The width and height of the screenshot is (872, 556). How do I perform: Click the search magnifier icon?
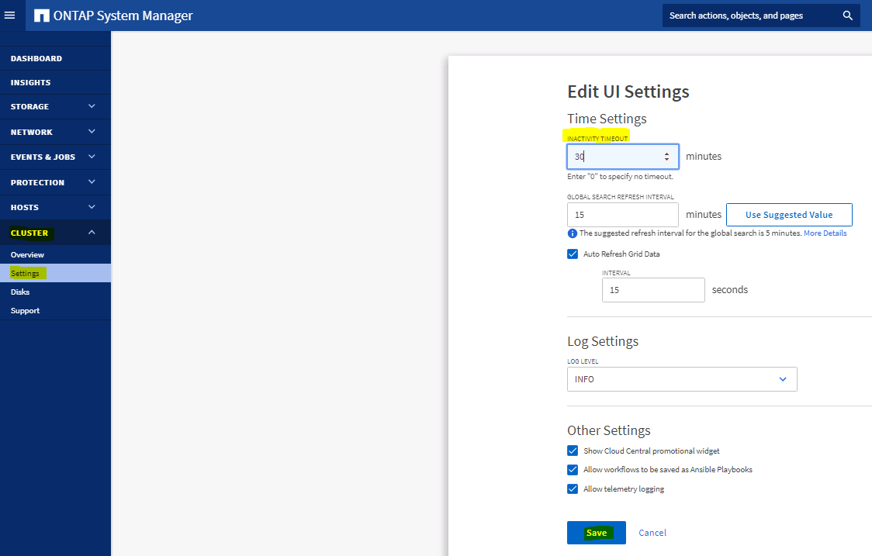[x=847, y=16]
